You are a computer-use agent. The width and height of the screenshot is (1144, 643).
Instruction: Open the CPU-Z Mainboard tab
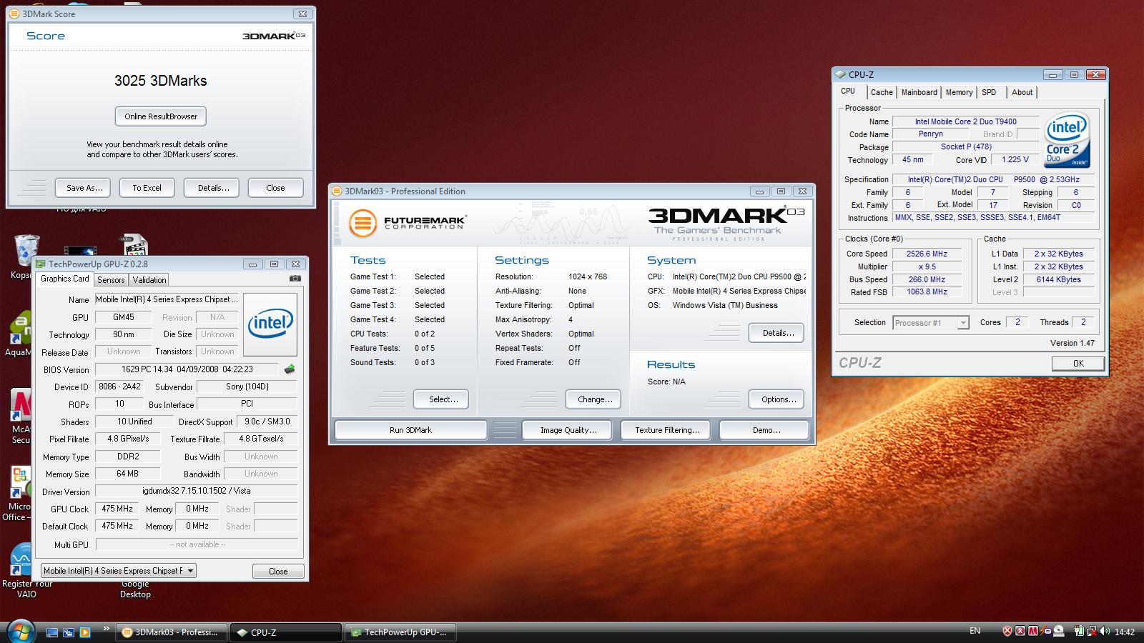coord(919,92)
